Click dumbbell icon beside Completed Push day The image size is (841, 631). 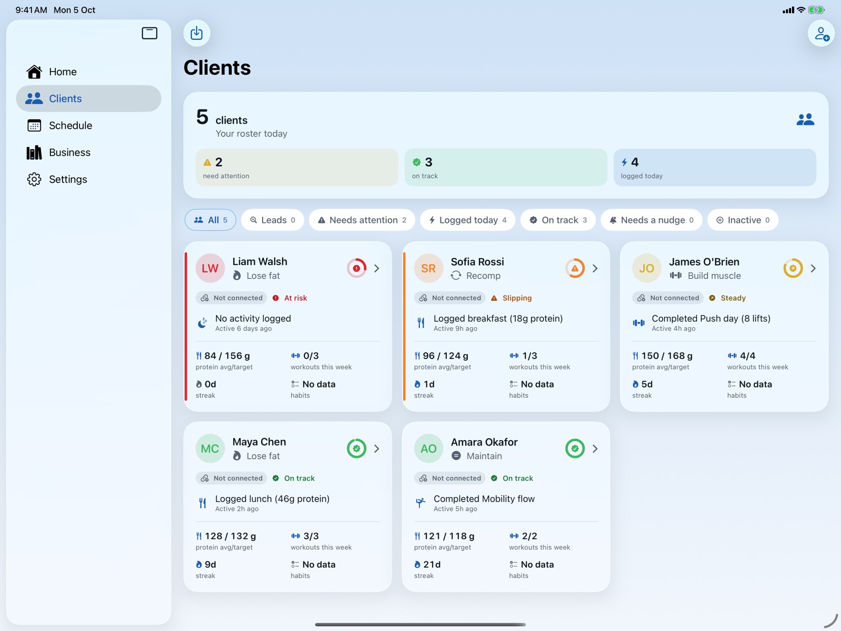click(x=639, y=323)
